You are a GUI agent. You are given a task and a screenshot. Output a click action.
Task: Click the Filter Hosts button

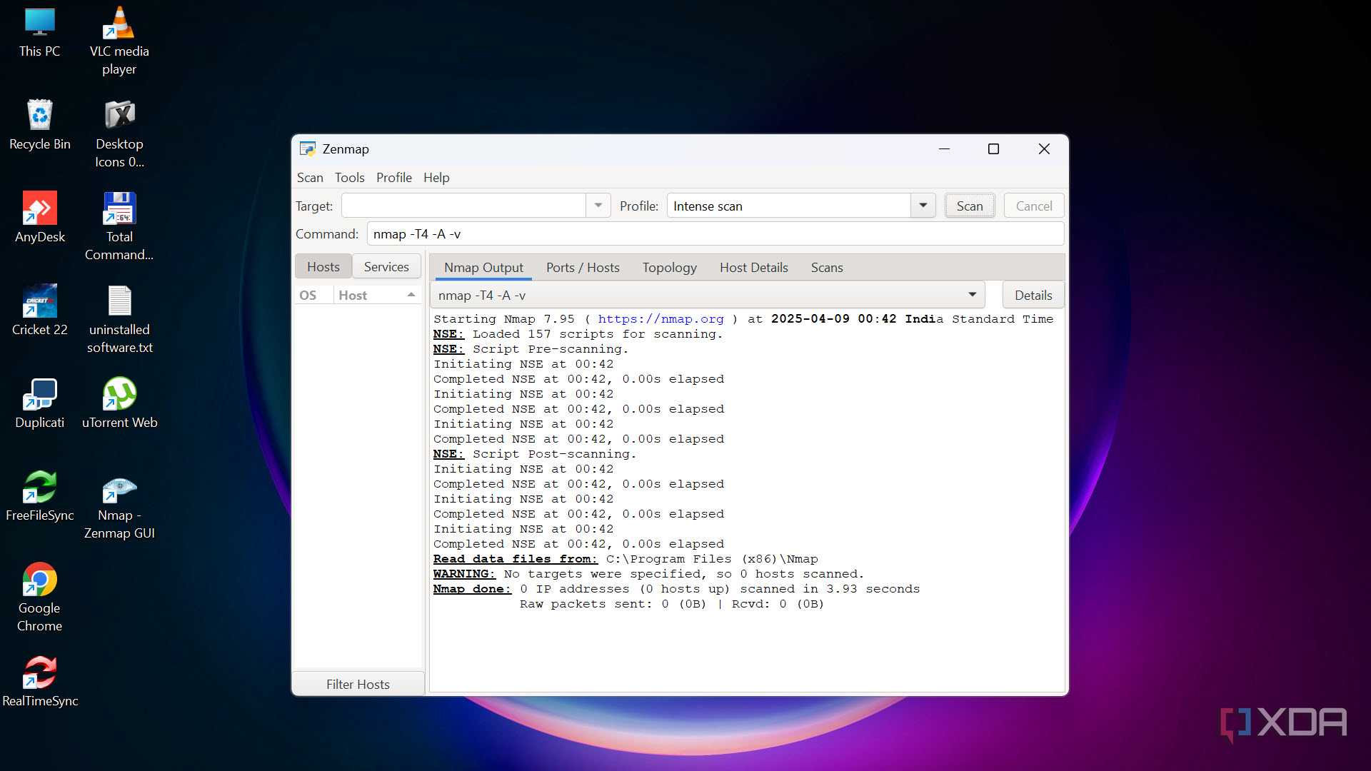pyautogui.click(x=358, y=684)
